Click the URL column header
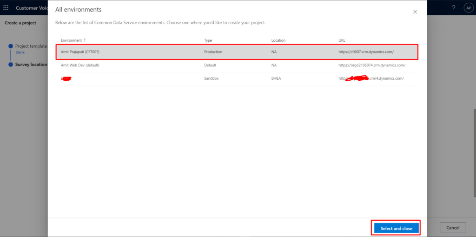This screenshot has width=476, height=237. click(x=342, y=40)
